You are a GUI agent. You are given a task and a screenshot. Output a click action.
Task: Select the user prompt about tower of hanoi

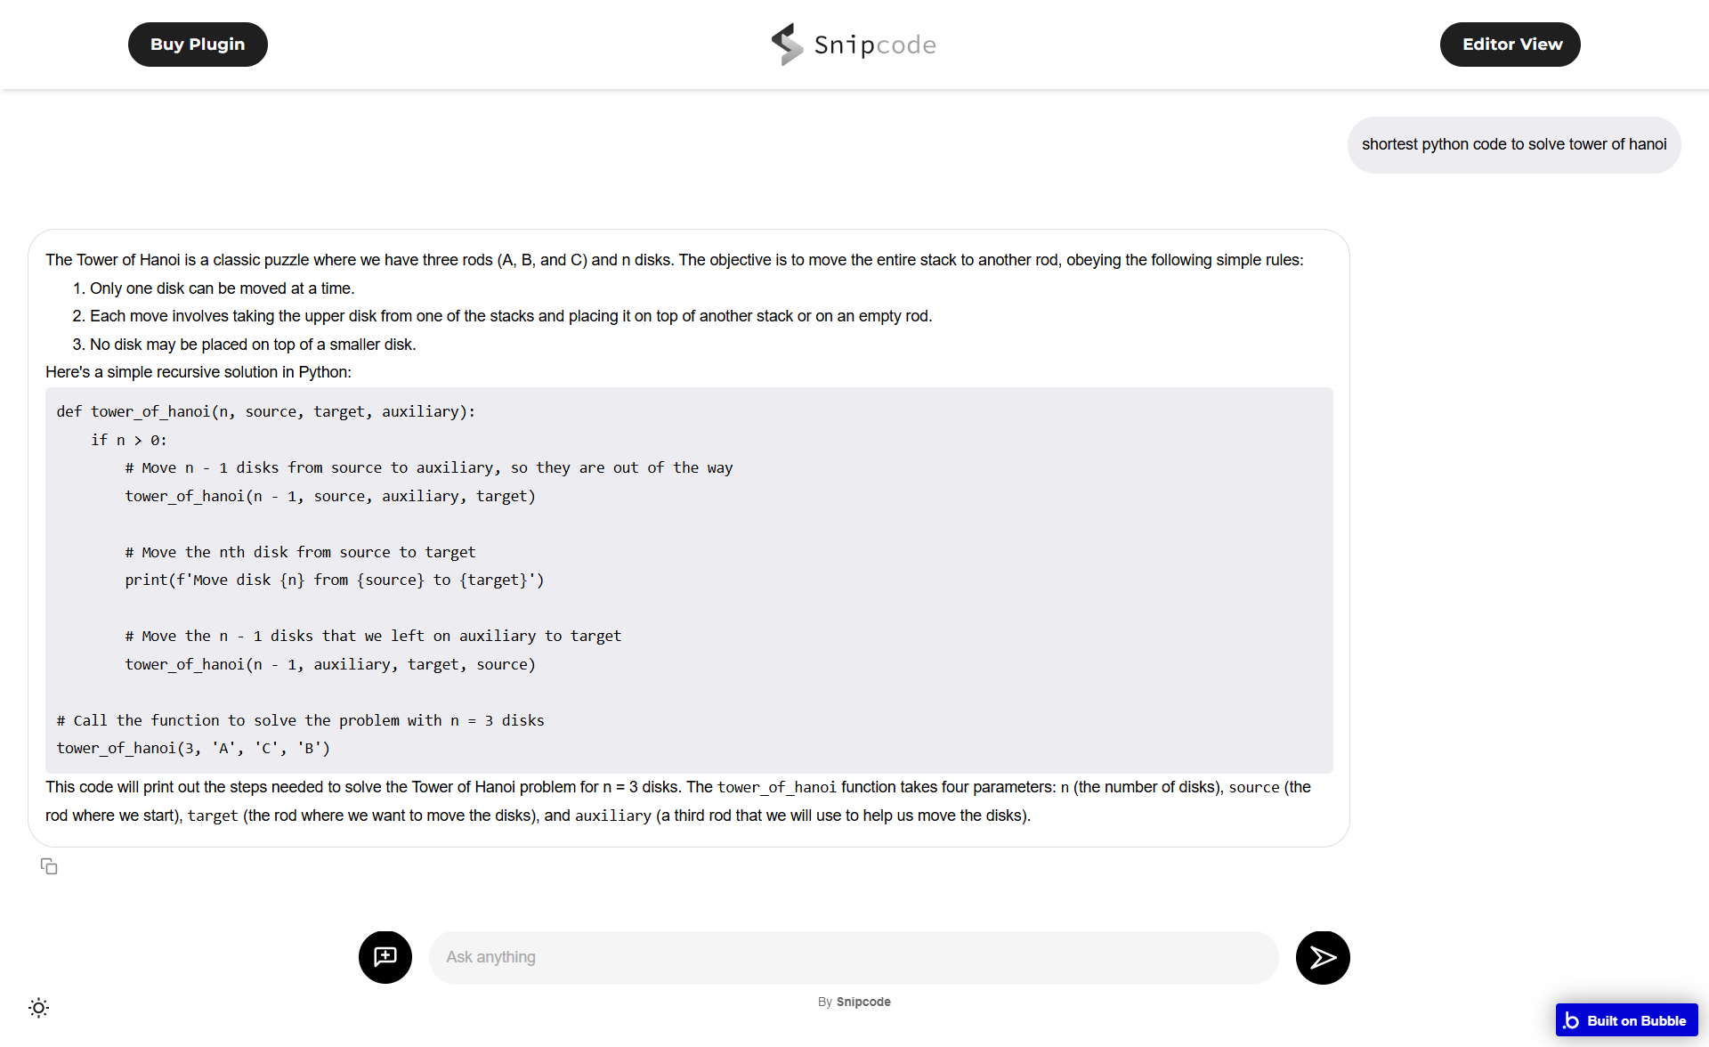[1513, 144]
